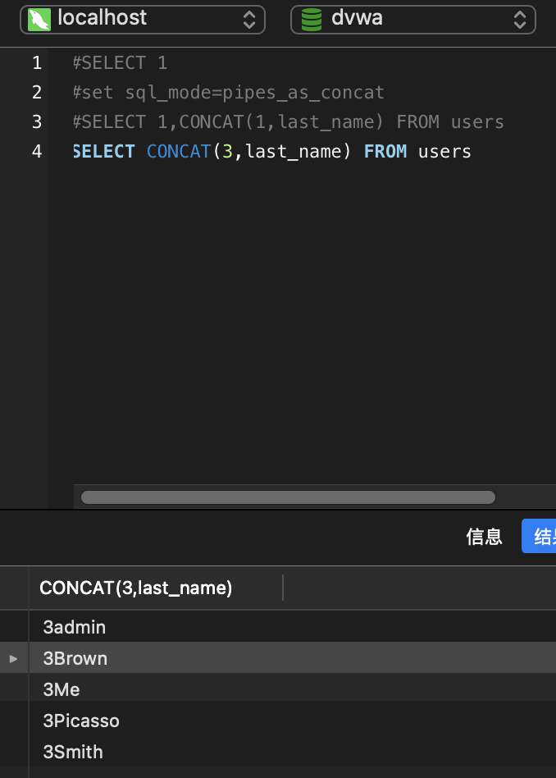Open the blue 结果 results tab
Screen dimensions: 556x778
click(x=541, y=537)
